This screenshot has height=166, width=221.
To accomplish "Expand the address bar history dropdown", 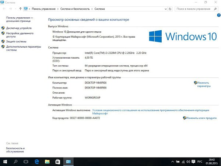I will (x=166, y=9).
